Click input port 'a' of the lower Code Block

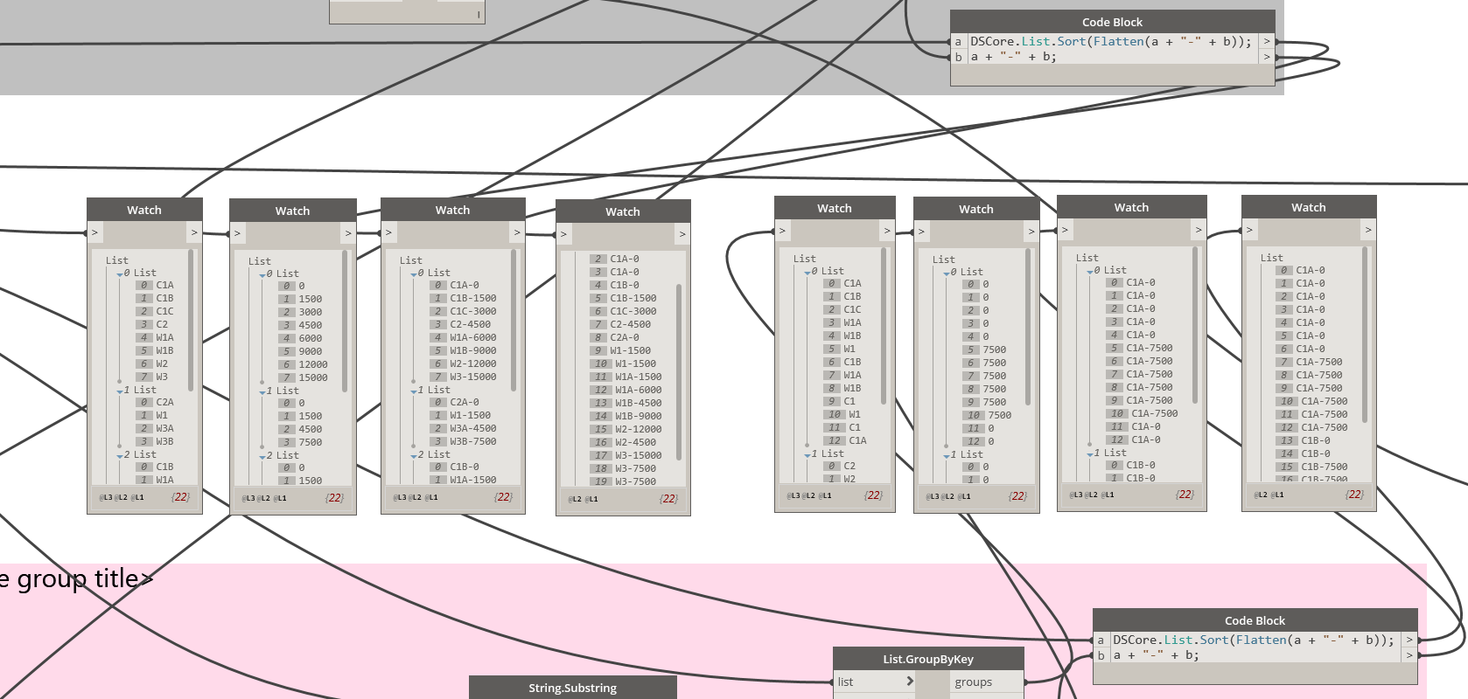(x=1101, y=640)
